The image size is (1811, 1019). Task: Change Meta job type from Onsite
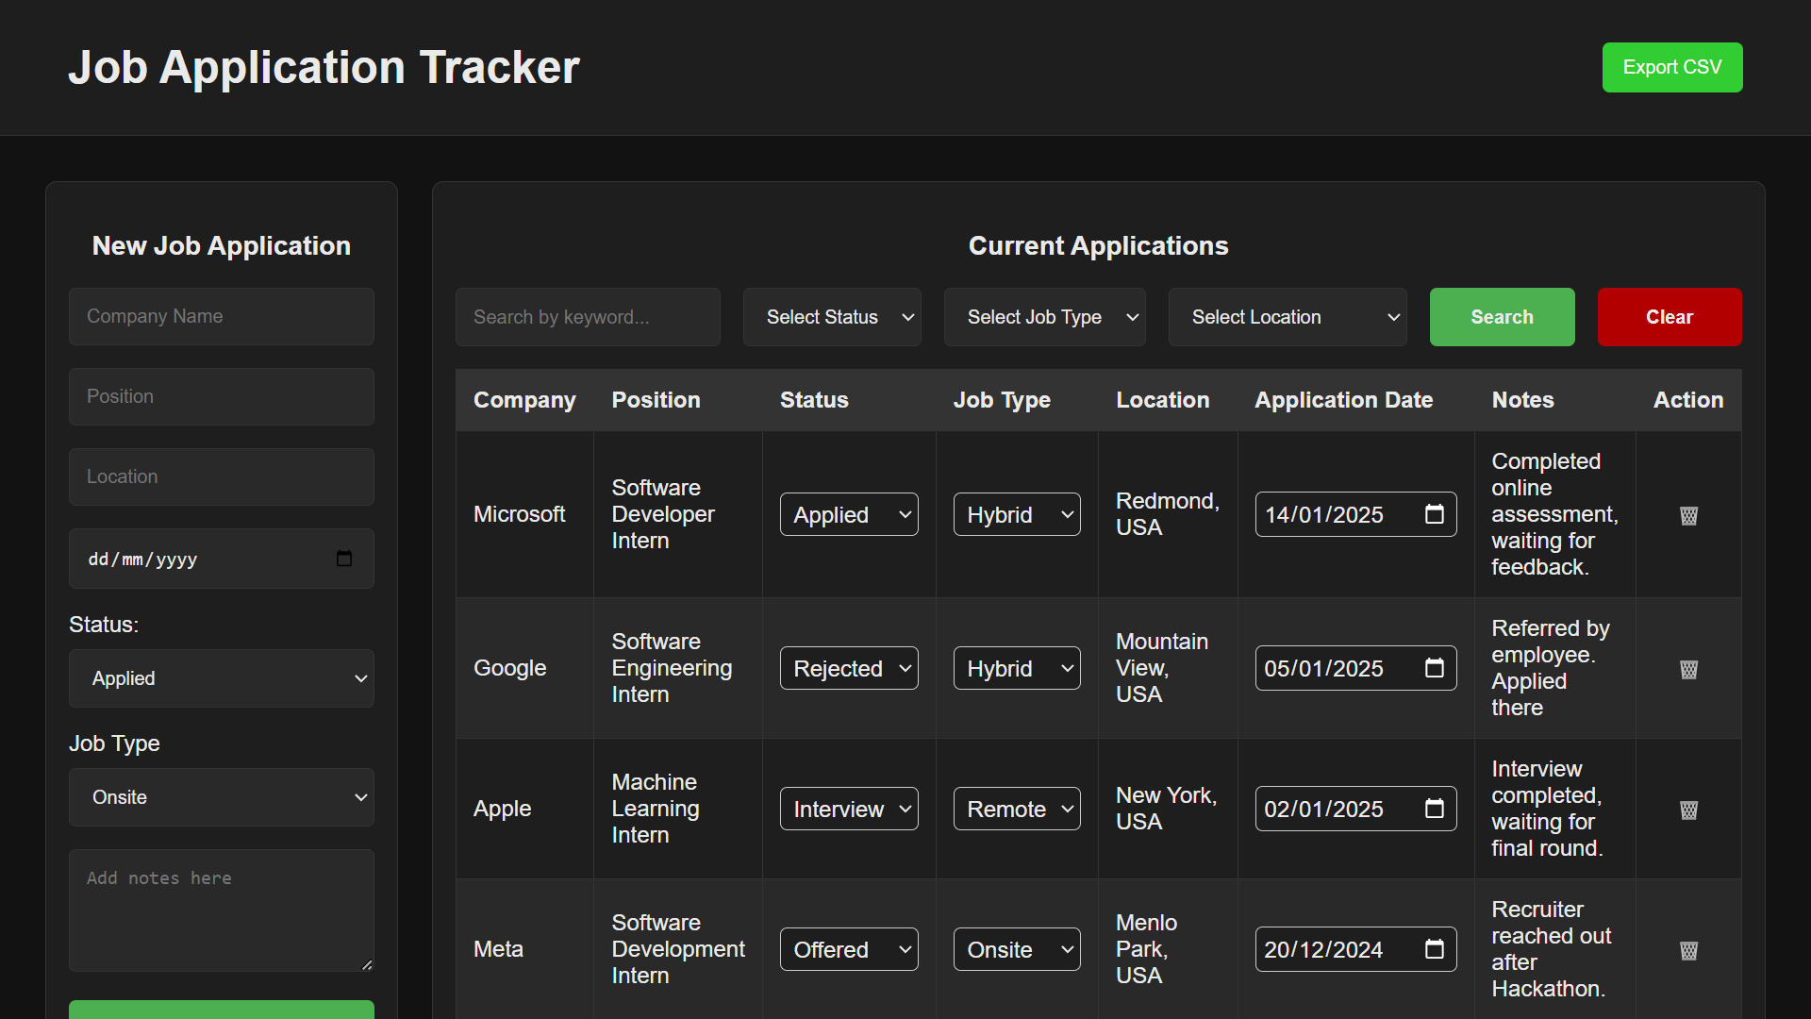pyautogui.click(x=1017, y=949)
